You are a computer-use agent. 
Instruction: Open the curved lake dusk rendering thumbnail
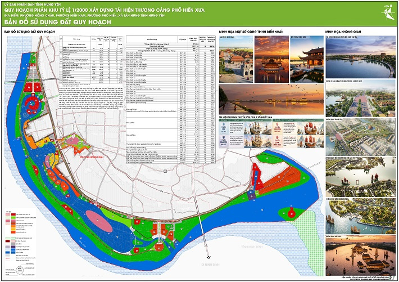tap(361, 57)
